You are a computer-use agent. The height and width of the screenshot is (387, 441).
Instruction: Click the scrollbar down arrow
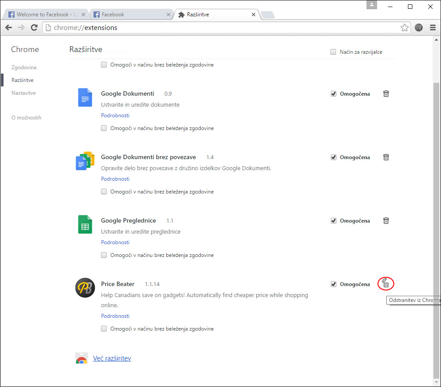[x=436, y=382]
